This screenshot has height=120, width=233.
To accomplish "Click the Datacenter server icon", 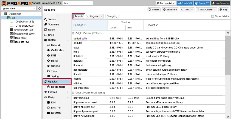I will click(6, 14).
